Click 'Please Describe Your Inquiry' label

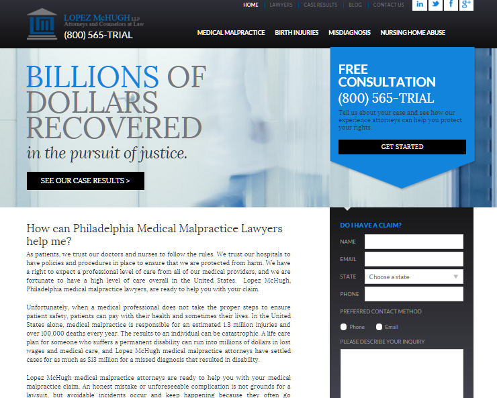tap(382, 342)
